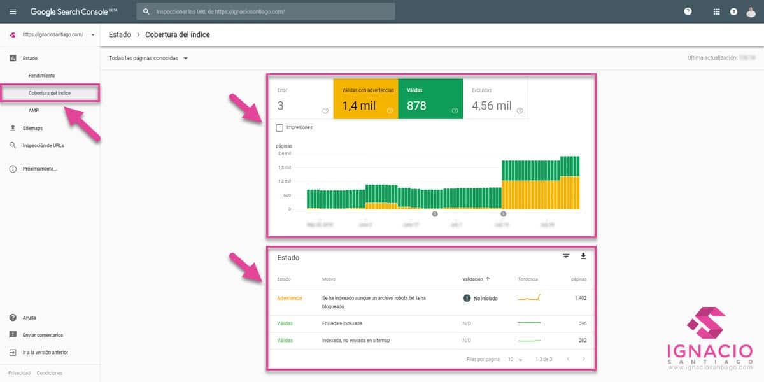Go to previous page of rows
This screenshot has width=764, height=382.
pyautogui.click(x=568, y=359)
